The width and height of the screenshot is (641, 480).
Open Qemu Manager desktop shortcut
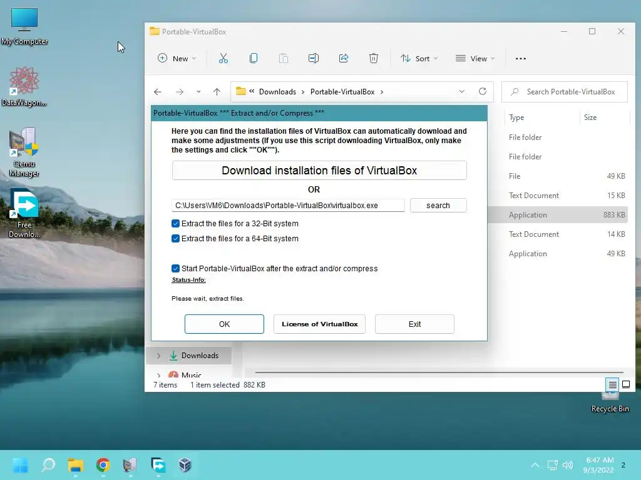click(x=24, y=152)
